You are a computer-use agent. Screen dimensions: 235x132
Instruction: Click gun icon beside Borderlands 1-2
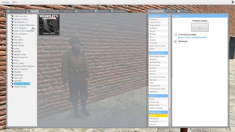pyautogui.click(x=12, y=22)
